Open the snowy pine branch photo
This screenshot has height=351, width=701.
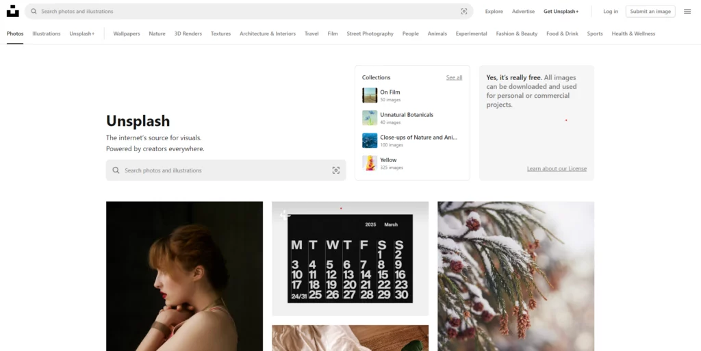coord(515,276)
